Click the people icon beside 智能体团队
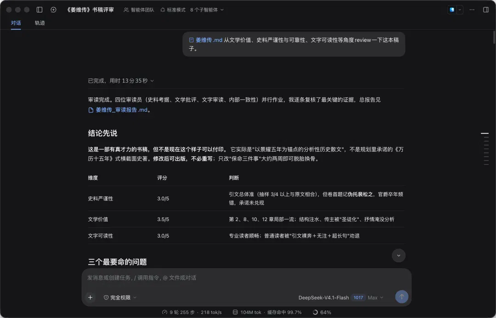This screenshot has width=496, height=318. click(126, 10)
